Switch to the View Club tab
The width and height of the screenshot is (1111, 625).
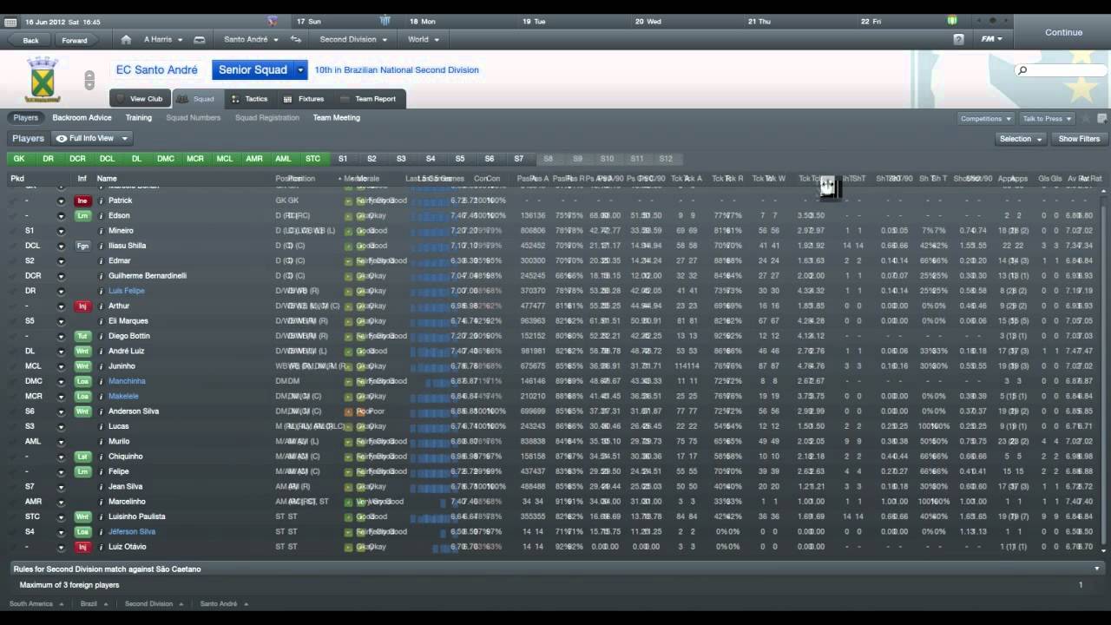click(x=139, y=99)
